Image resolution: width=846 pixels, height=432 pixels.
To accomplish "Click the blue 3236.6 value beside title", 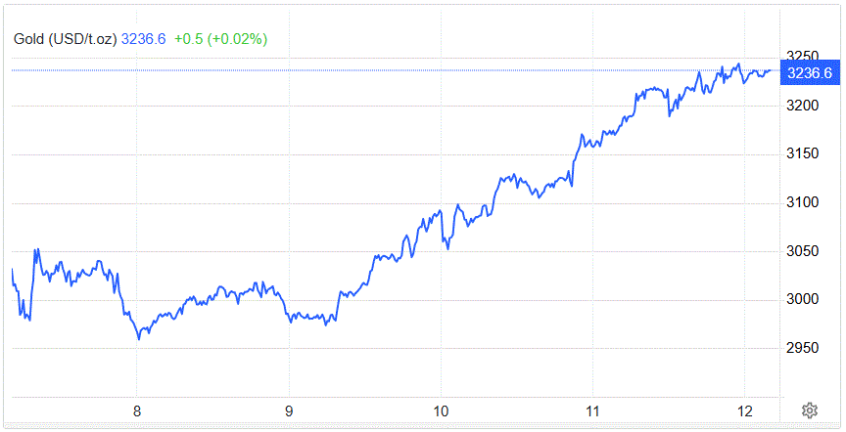I will click(144, 39).
